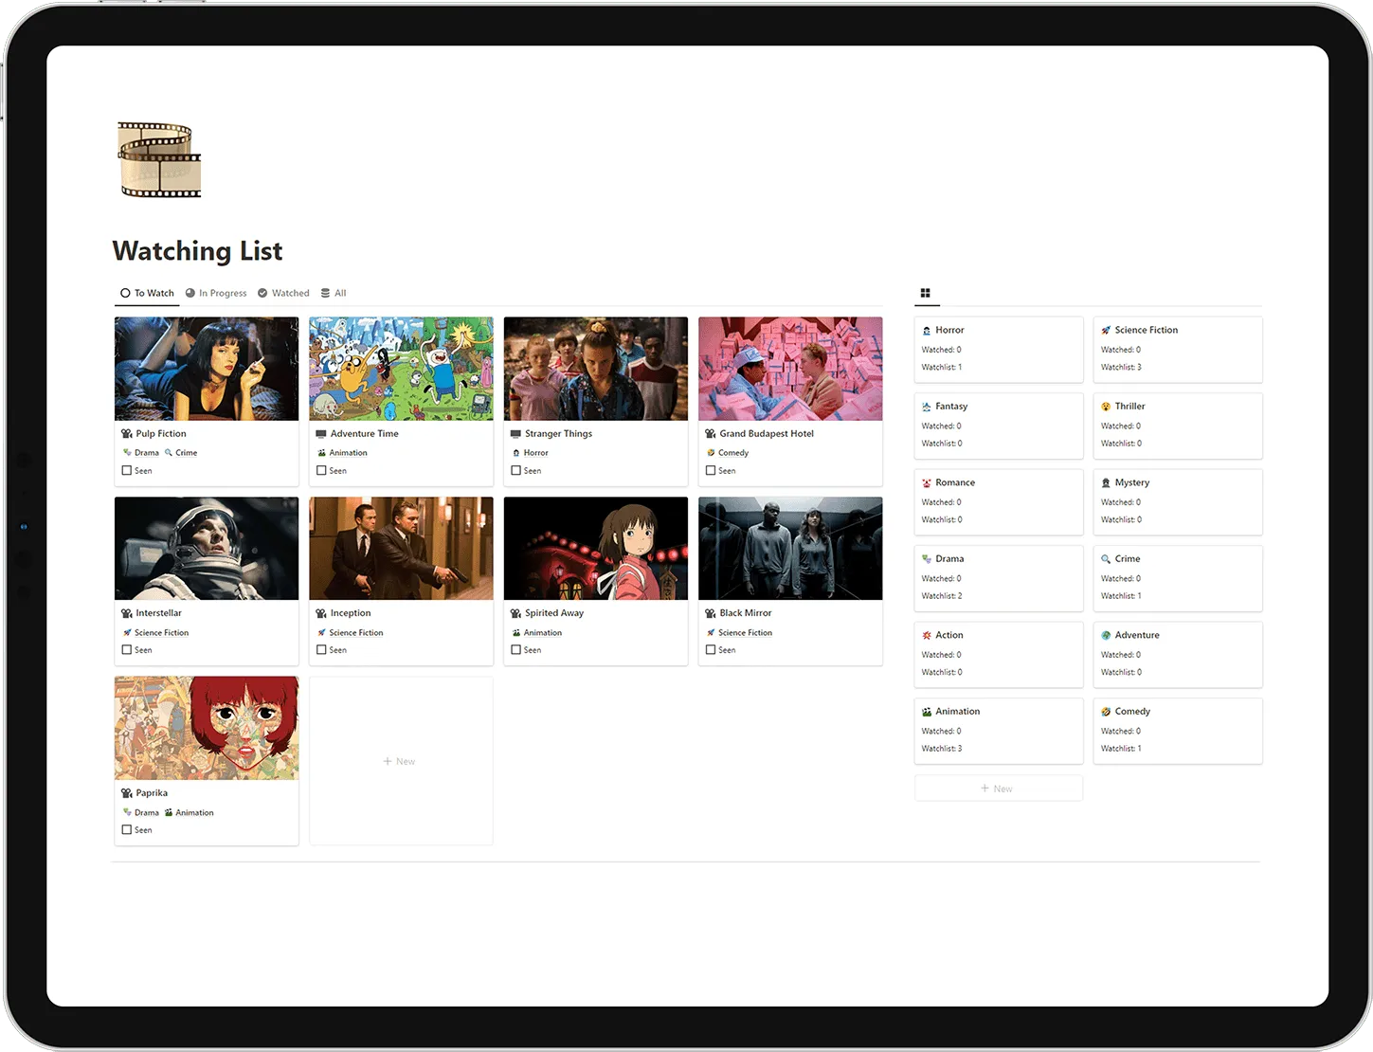
Task: Mark Pulp Fiction as Seen
Action: click(x=126, y=470)
